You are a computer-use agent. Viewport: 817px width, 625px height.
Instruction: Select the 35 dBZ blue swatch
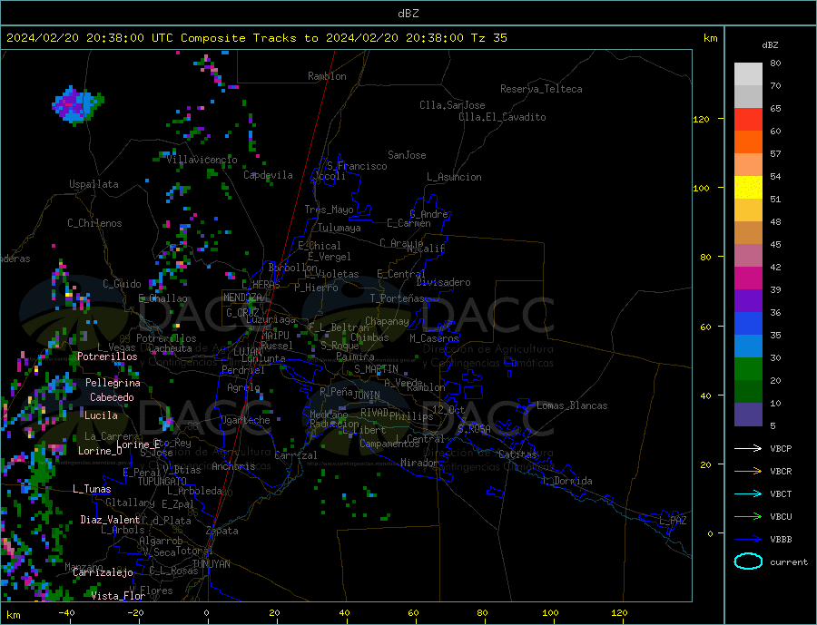pyautogui.click(x=748, y=347)
